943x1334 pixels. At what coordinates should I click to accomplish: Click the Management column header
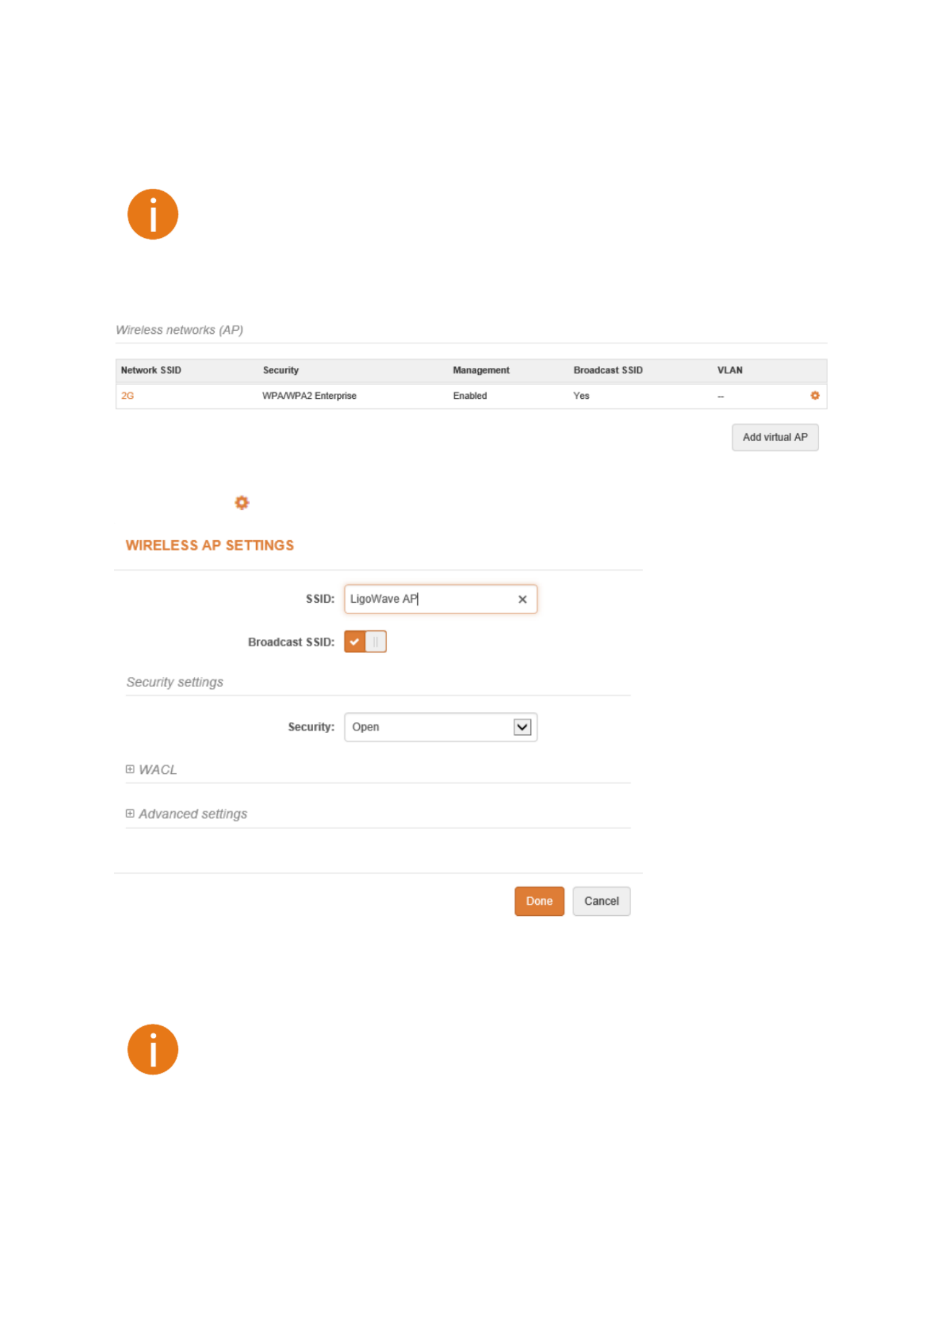(x=481, y=370)
